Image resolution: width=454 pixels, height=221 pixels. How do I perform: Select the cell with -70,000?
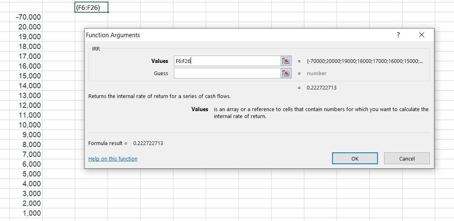point(26,17)
